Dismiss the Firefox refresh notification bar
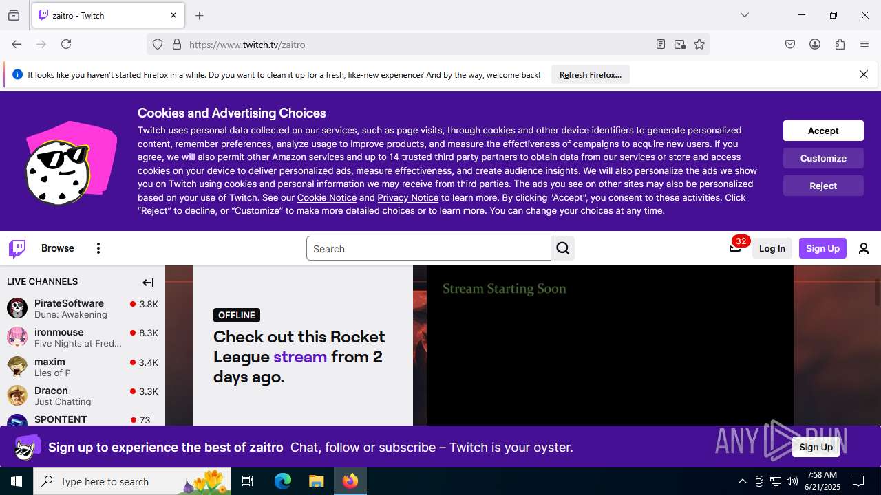This screenshot has height=495, width=881. click(x=864, y=74)
